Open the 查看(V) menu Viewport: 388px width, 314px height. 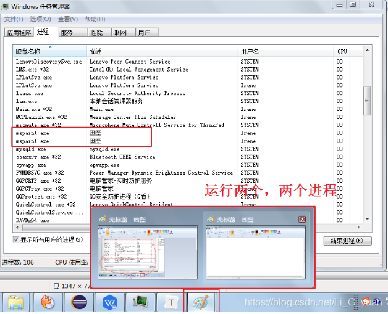(x=68, y=19)
